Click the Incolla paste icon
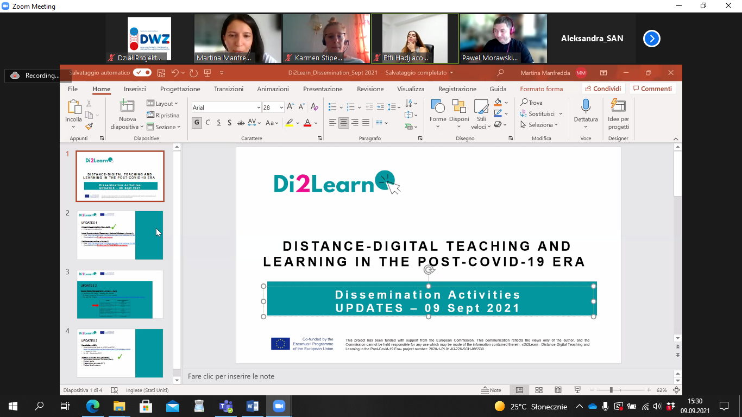 pyautogui.click(x=73, y=107)
